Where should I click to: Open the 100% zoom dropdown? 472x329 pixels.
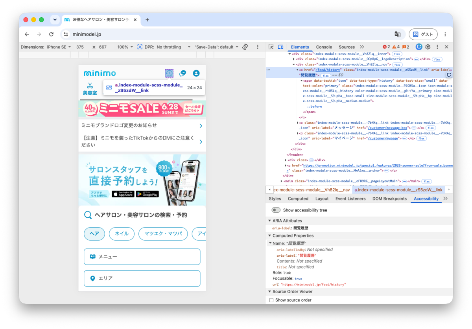(x=125, y=47)
